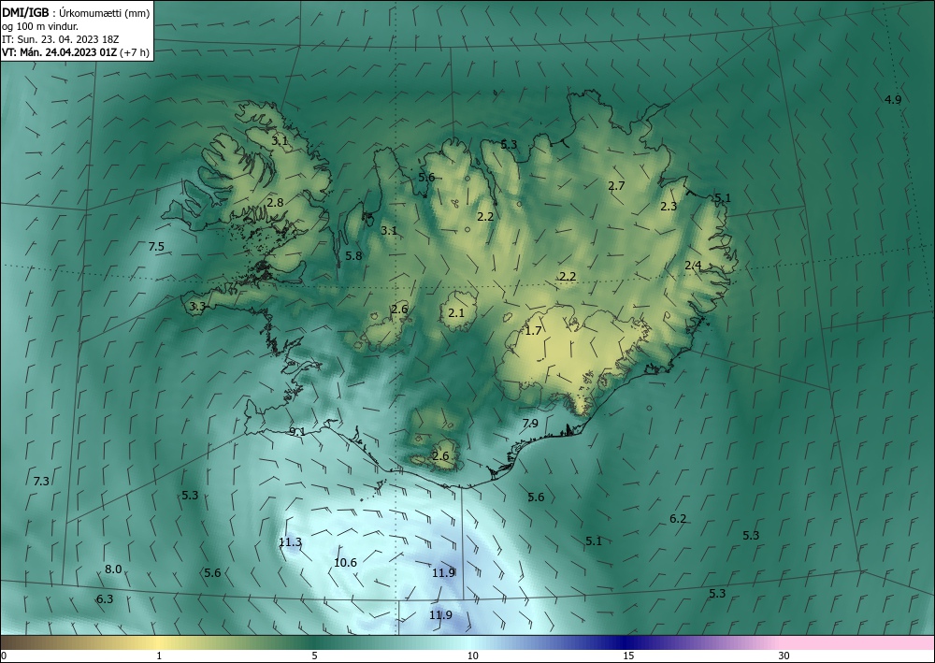Select the 2.4 value in the east
The image size is (935, 663).
tap(693, 266)
